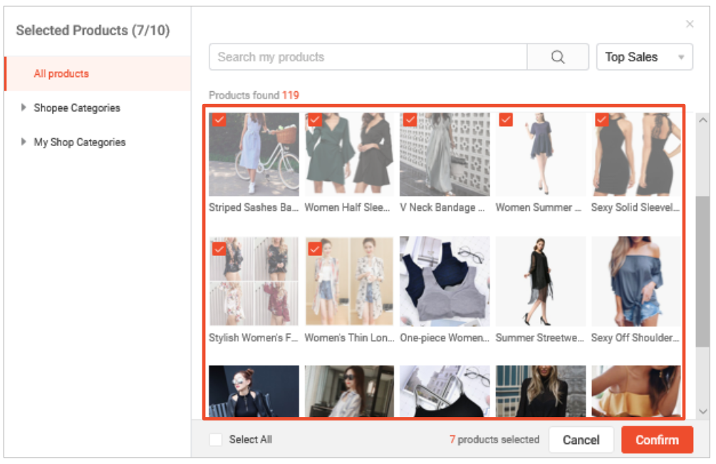The image size is (716, 464).
Task: Click the Women Half Sleeve dress thumbnail
Action: (349, 155)
